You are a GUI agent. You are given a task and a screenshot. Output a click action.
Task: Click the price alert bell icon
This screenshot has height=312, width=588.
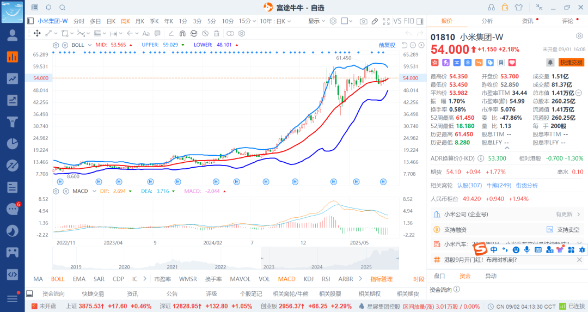550,62
